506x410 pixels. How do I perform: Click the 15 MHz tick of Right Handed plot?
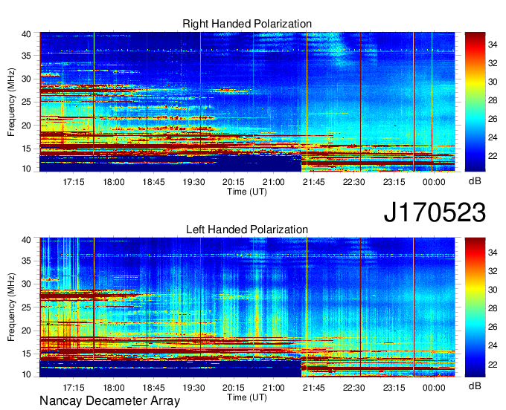pos(27,149)
